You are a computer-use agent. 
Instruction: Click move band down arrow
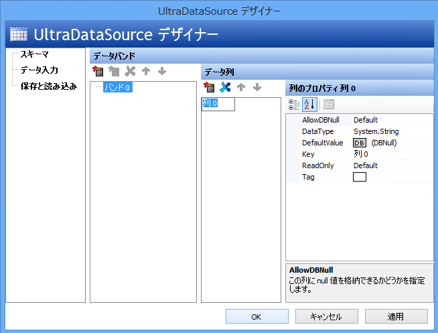tap(162, 71)
